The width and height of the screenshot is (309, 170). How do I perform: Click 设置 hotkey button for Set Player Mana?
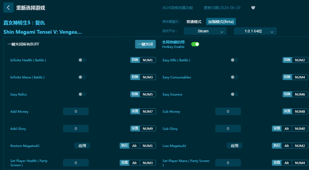277,163
